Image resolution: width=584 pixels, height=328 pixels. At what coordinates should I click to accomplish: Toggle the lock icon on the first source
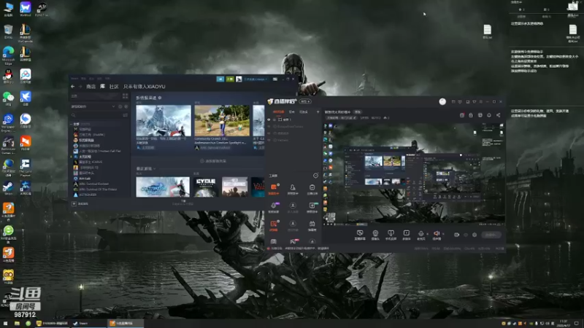[274, 120]
